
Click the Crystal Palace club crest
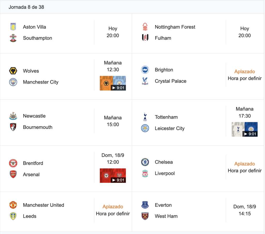click(x=145, y=81)
